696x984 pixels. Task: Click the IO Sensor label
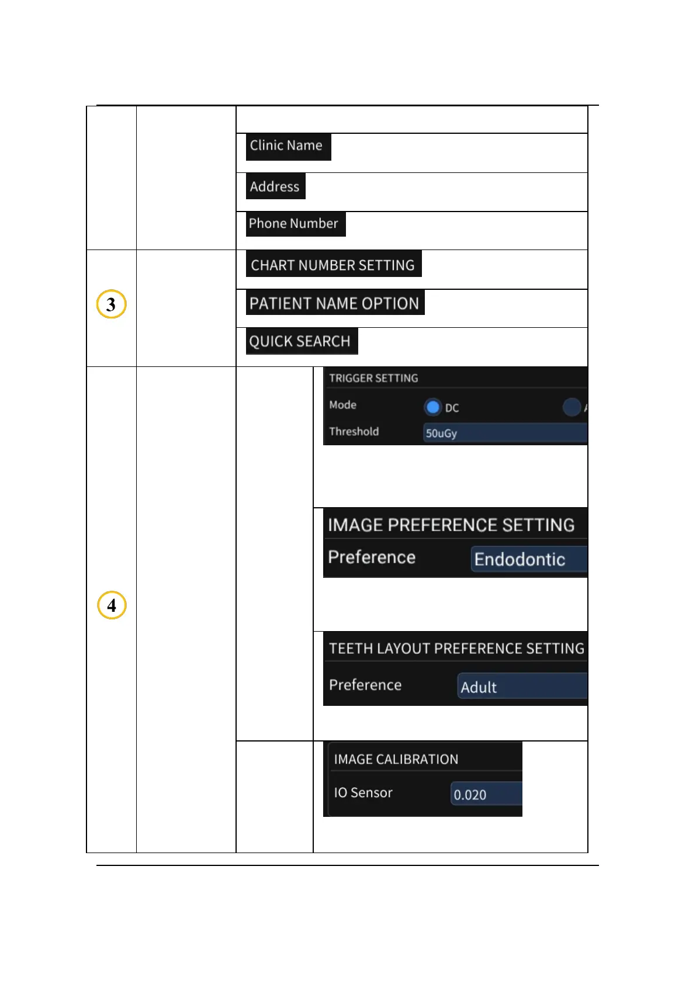pyautogui.click(x=363, y=793)
